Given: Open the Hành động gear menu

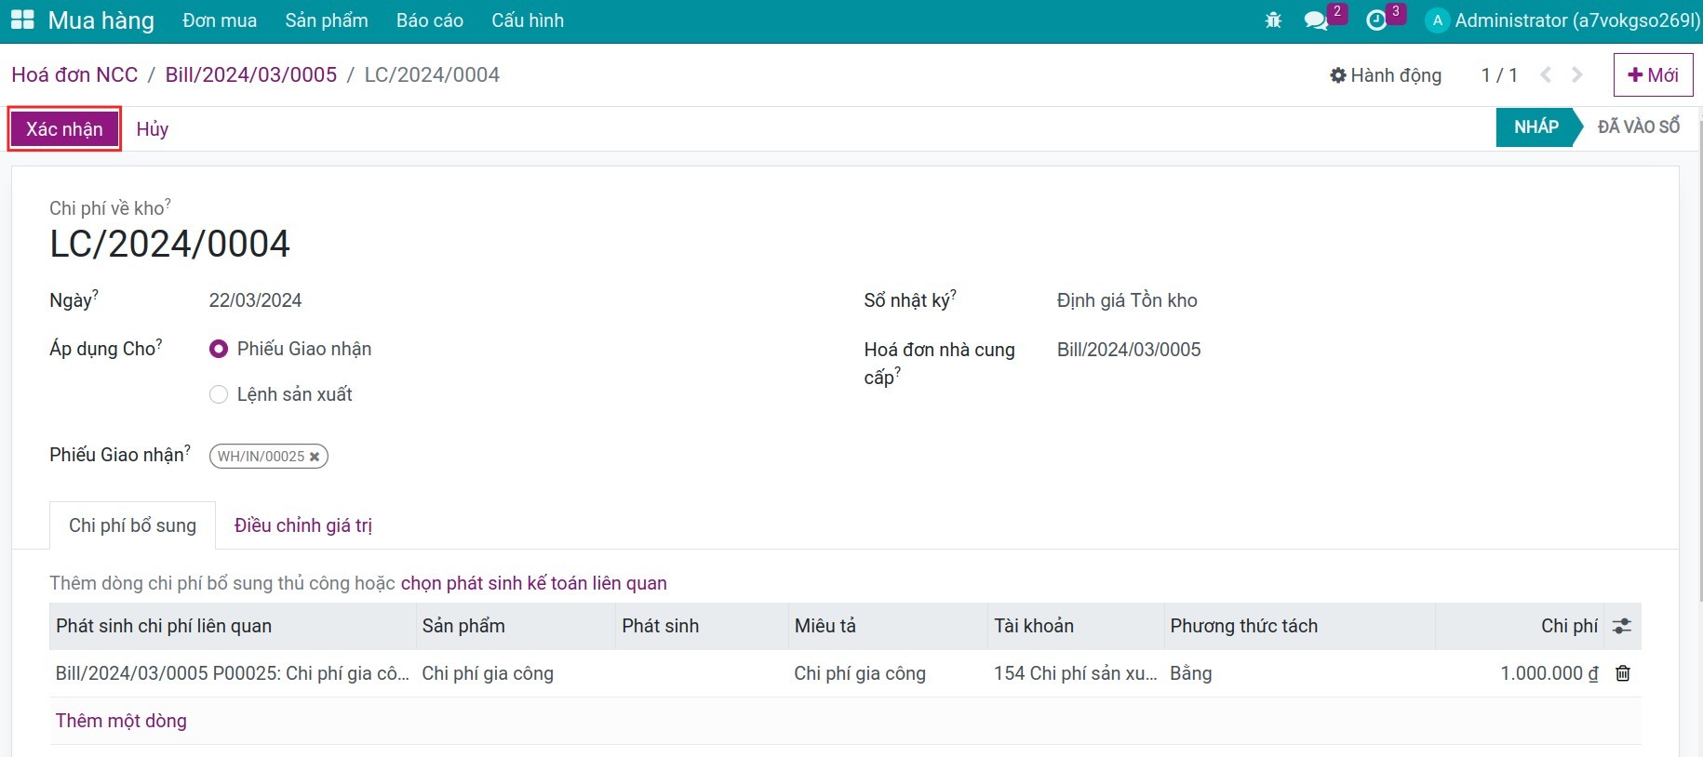Looking at the screenshot, I should pos(1386,75).
